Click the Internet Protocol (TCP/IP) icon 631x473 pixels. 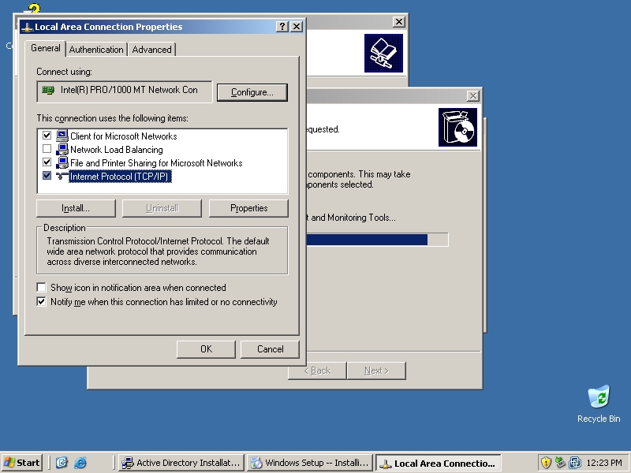(x=62, y=176)
